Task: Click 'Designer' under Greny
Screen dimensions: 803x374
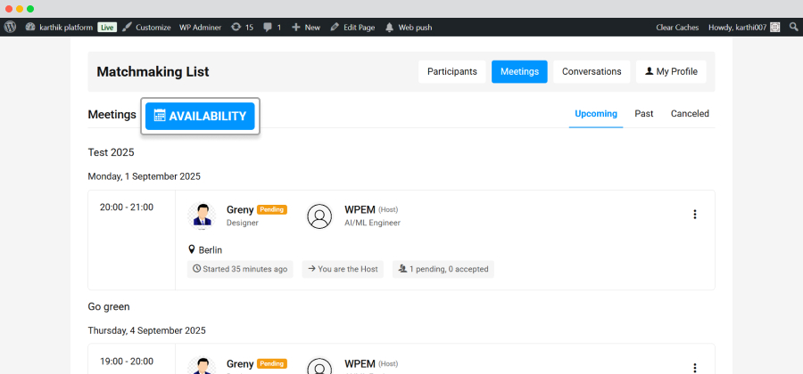Action: 242,223
